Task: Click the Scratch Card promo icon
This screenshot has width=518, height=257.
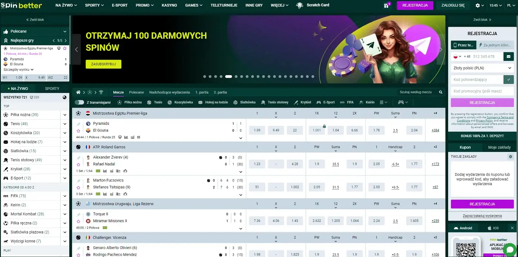Action: tap(300, 5)
